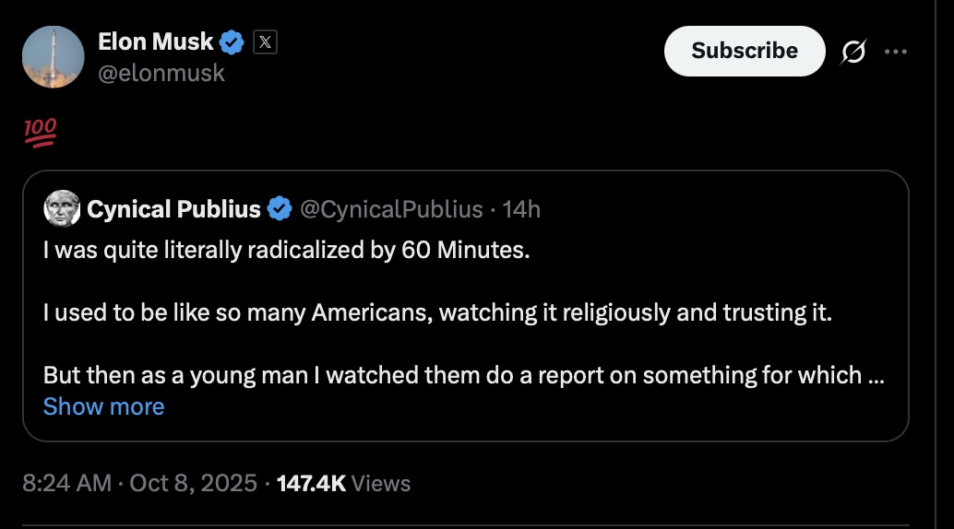Click the 147.4K Views count
Image resolution: width=954 pixels, height=529 pixels.
[343, 483]
